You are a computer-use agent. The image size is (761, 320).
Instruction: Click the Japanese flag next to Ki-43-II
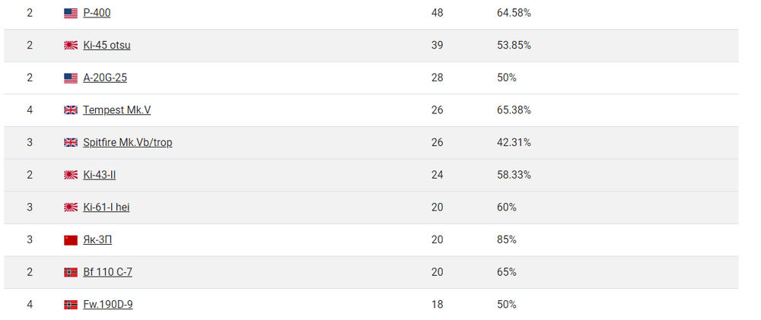click(x=71, y=175)
